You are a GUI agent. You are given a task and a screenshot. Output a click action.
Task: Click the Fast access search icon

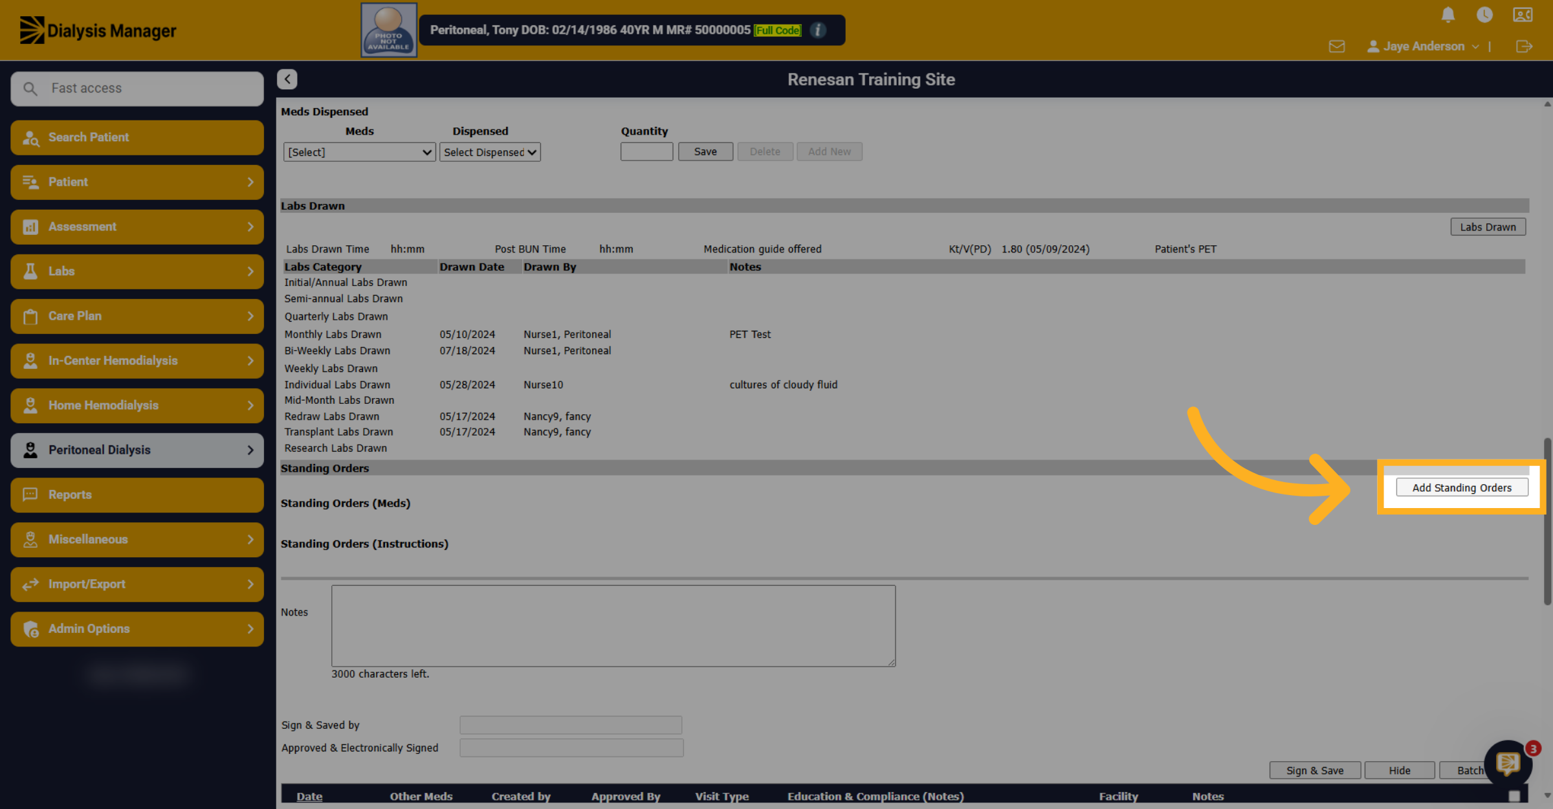(x=30, y=88)
